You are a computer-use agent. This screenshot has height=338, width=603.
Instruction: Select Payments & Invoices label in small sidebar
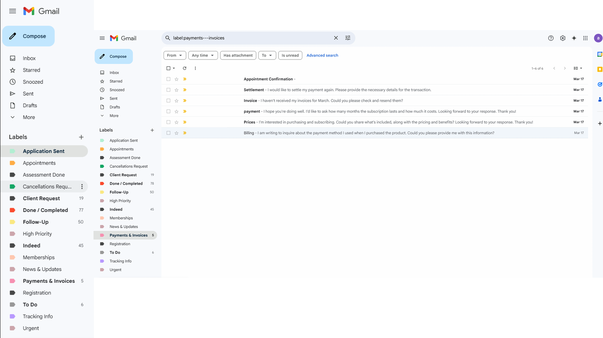(126, 235)
